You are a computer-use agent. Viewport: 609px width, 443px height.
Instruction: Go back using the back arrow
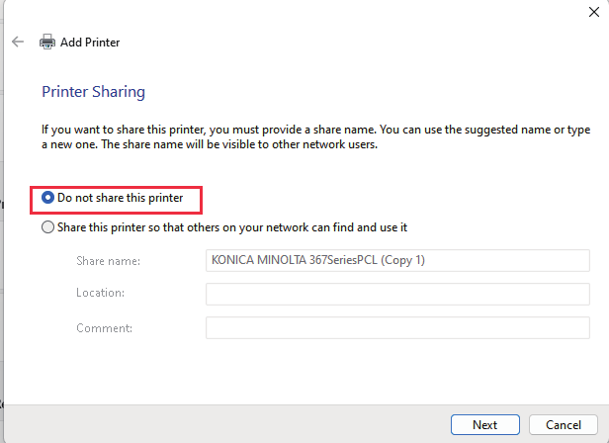(18, 43)
